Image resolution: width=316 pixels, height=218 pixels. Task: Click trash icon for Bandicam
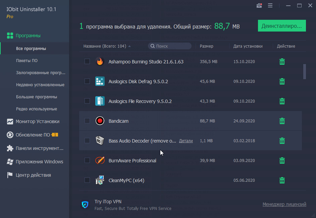[x=282, y=121]
